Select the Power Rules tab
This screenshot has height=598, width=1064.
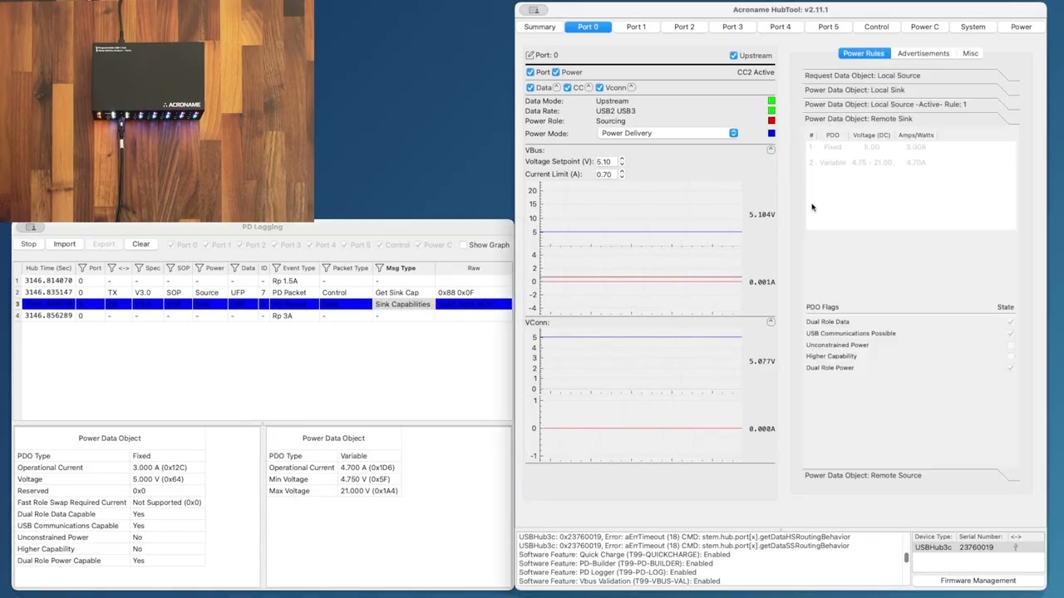pyautogui.click(x=864, y=53)
